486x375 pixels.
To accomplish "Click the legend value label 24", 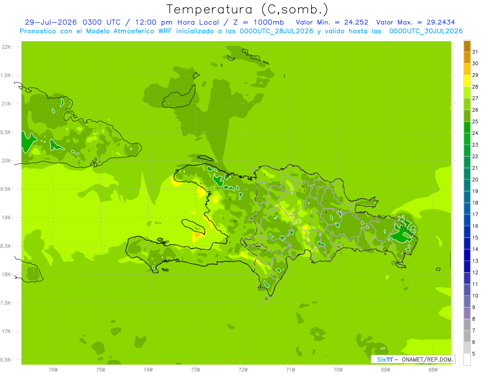I will tap(475, 133).
